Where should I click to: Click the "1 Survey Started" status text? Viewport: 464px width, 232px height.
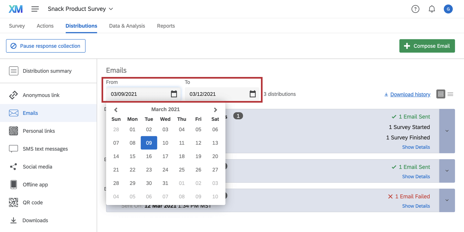(409, 127)
